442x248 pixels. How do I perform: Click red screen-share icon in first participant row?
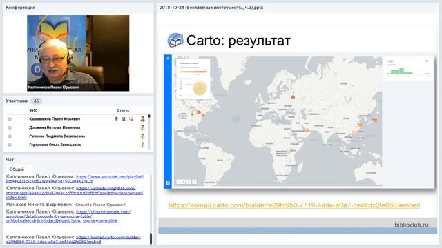(x=131, y=119)
